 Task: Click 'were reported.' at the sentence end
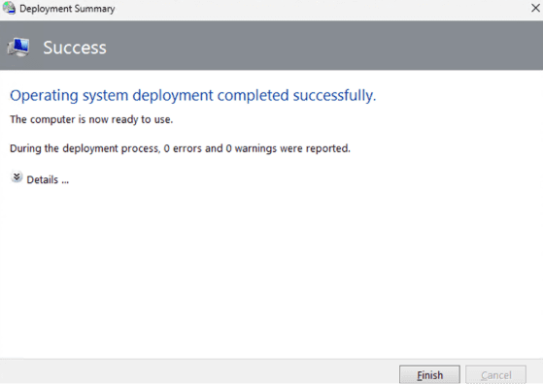click(x=315, y=148)
